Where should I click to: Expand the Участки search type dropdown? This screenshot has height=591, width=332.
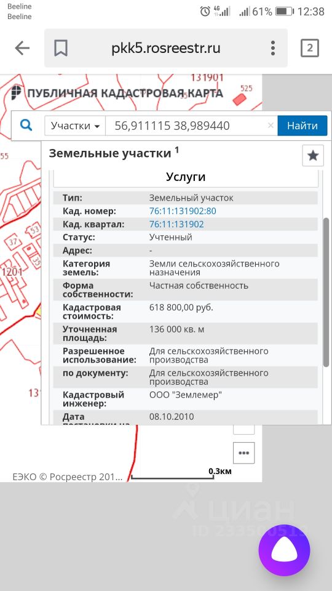point(75,126)
